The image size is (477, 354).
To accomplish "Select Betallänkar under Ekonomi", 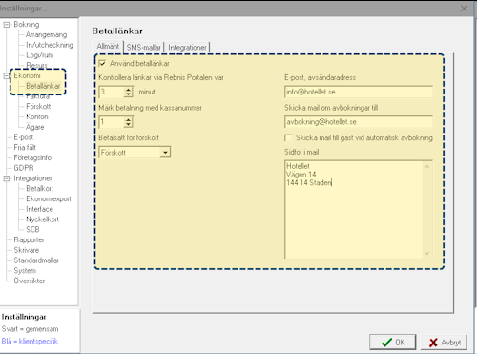I will 43,86.
